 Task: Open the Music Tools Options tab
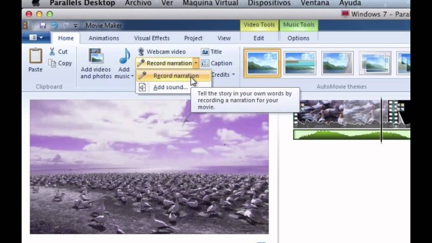coord(298,38)
